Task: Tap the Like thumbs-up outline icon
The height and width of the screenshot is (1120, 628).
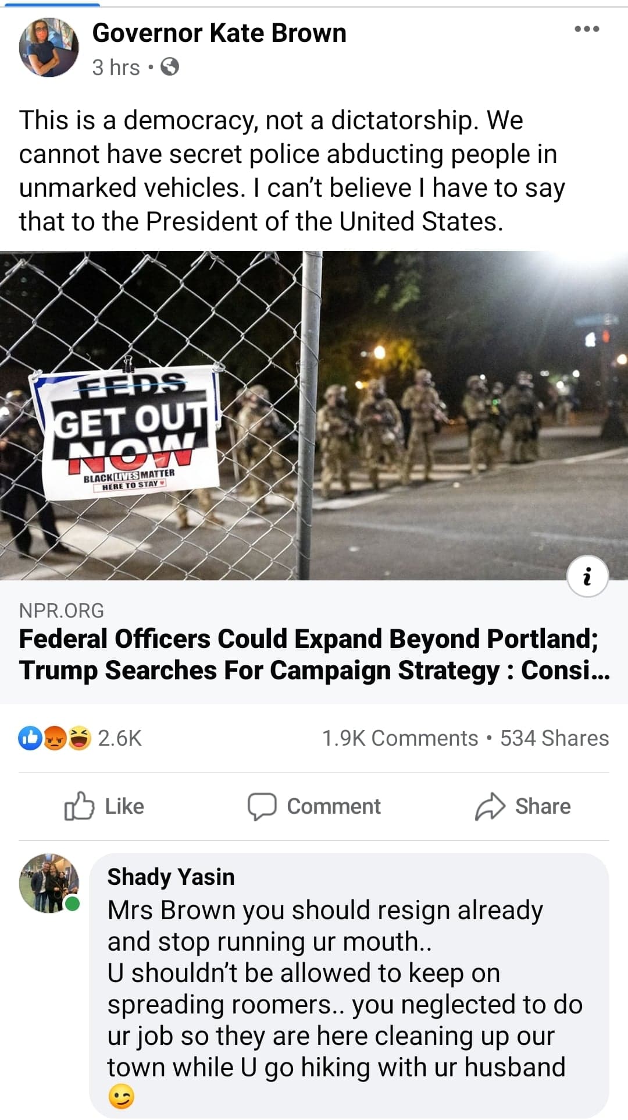Action: click(x=78, y=806)
